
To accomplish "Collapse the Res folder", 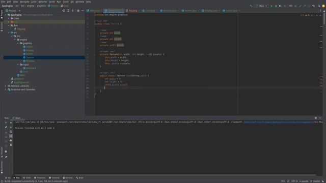I will (x=9, y=25).
